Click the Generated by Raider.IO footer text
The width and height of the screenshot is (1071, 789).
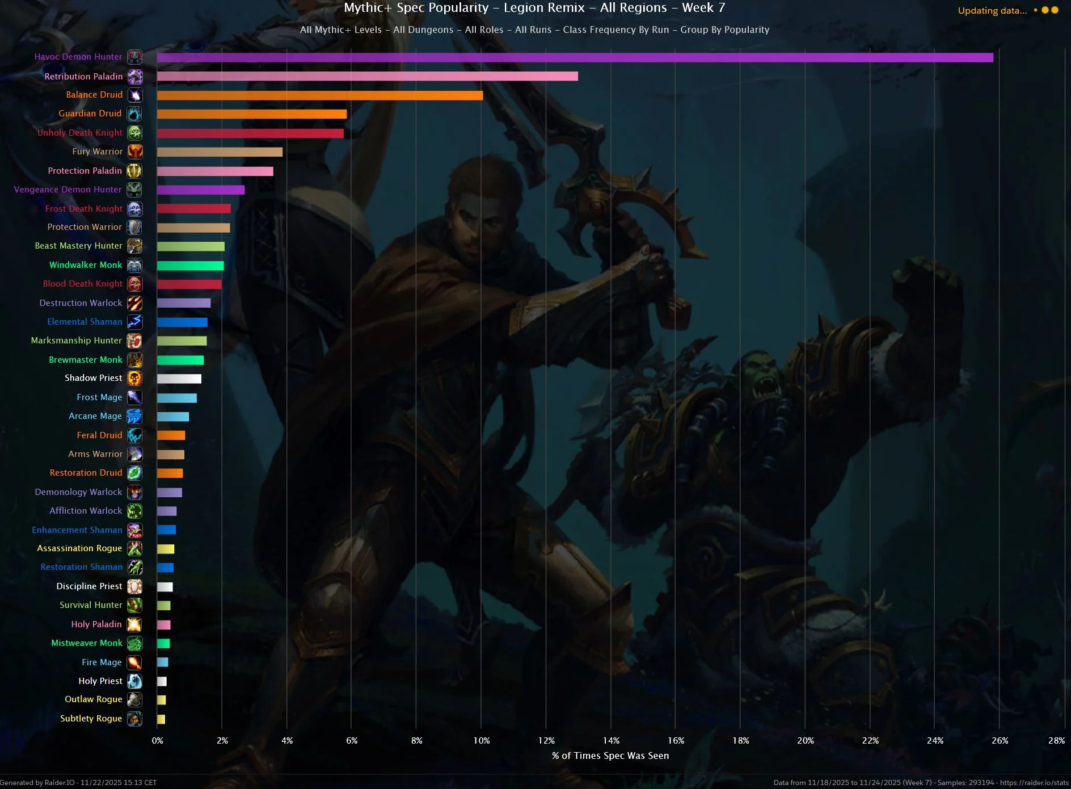[78, 782]
